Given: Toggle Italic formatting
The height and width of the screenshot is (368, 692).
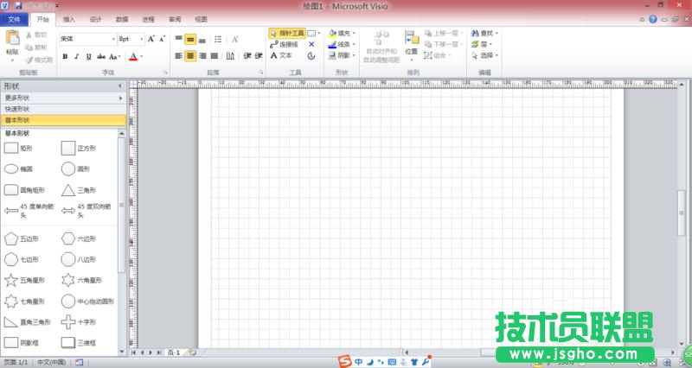Looking at the screenshot, I should (77, 56).
